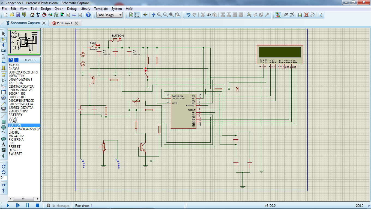
Task: Click the schematic overview thumbnail
Action: (24, 42)
